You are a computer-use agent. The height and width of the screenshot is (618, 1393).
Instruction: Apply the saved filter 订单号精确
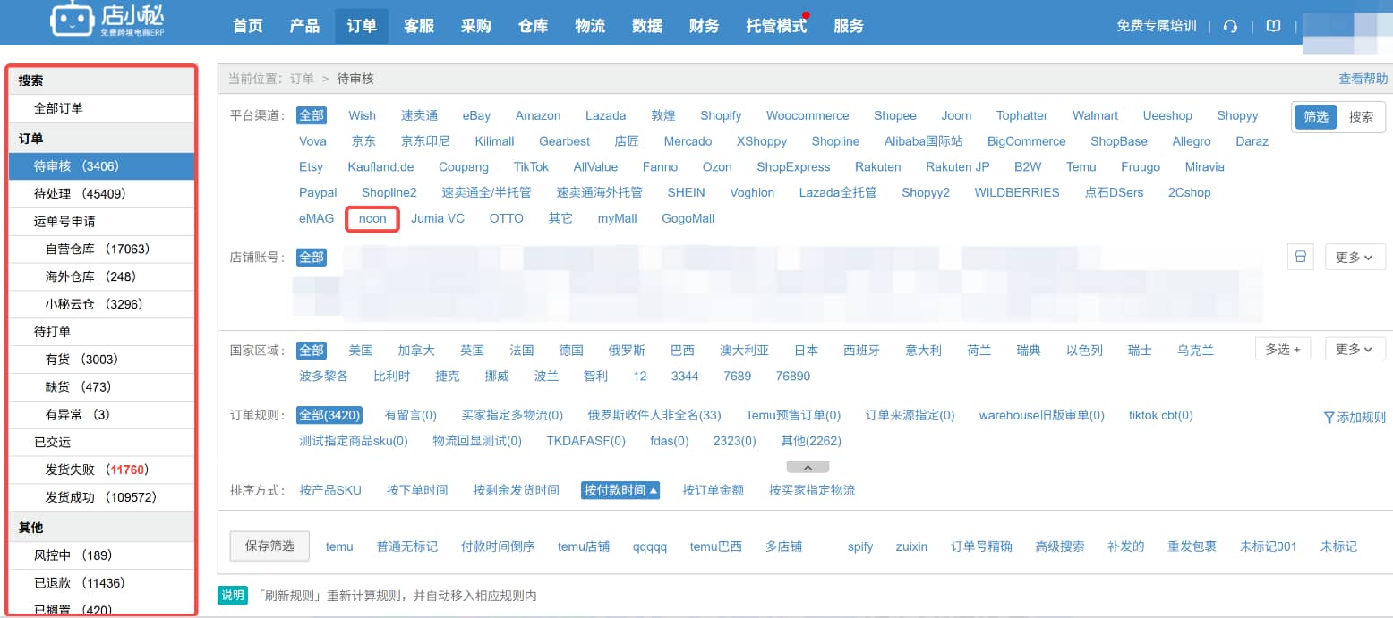click(x=981, y=546)
